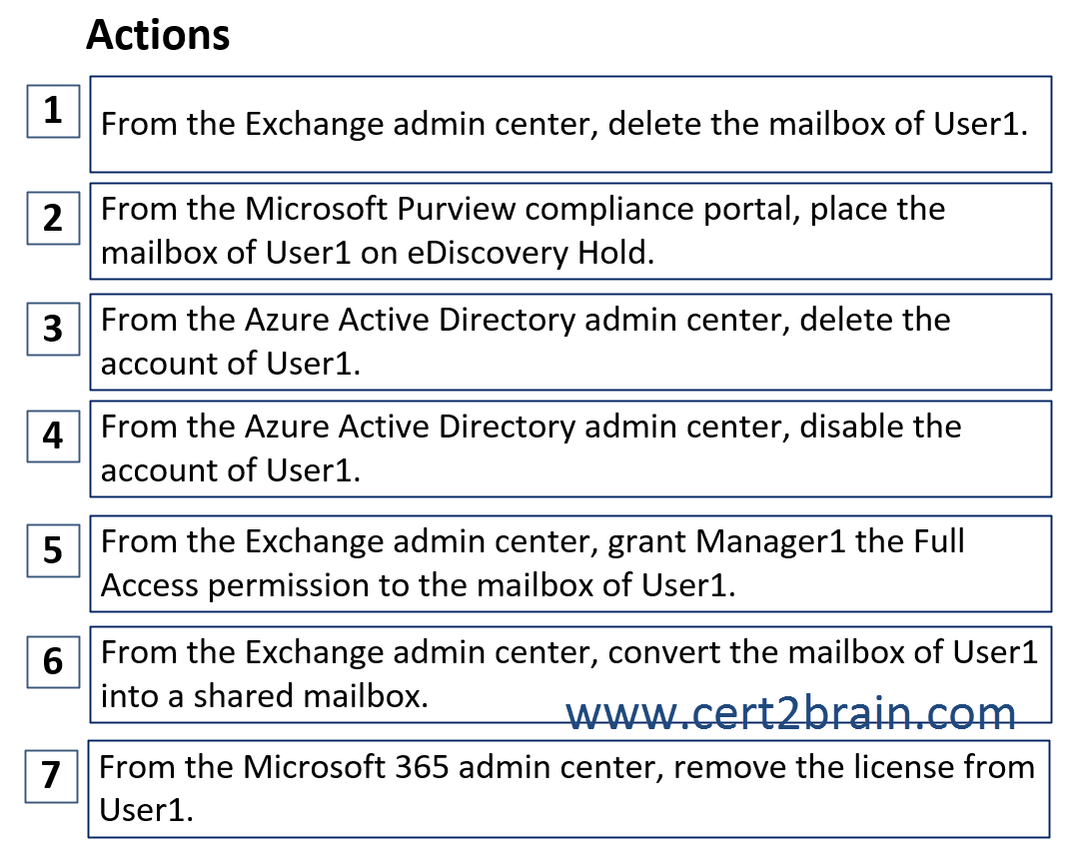Click 'into a shared mailbox.' text

pyautogui.click(x=265, y=696)
